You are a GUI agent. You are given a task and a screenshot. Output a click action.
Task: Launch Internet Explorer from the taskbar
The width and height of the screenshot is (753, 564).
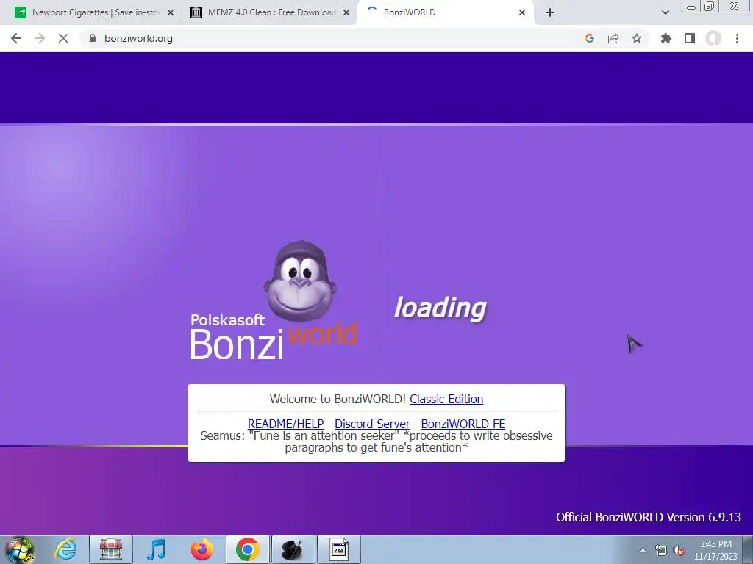point(65,549)
